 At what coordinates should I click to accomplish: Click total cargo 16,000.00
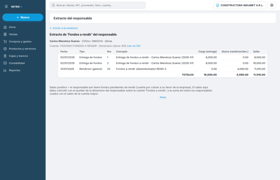click(x=210, y=75)
